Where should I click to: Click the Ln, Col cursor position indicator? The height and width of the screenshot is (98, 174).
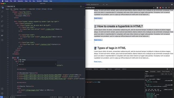[53, 97]
